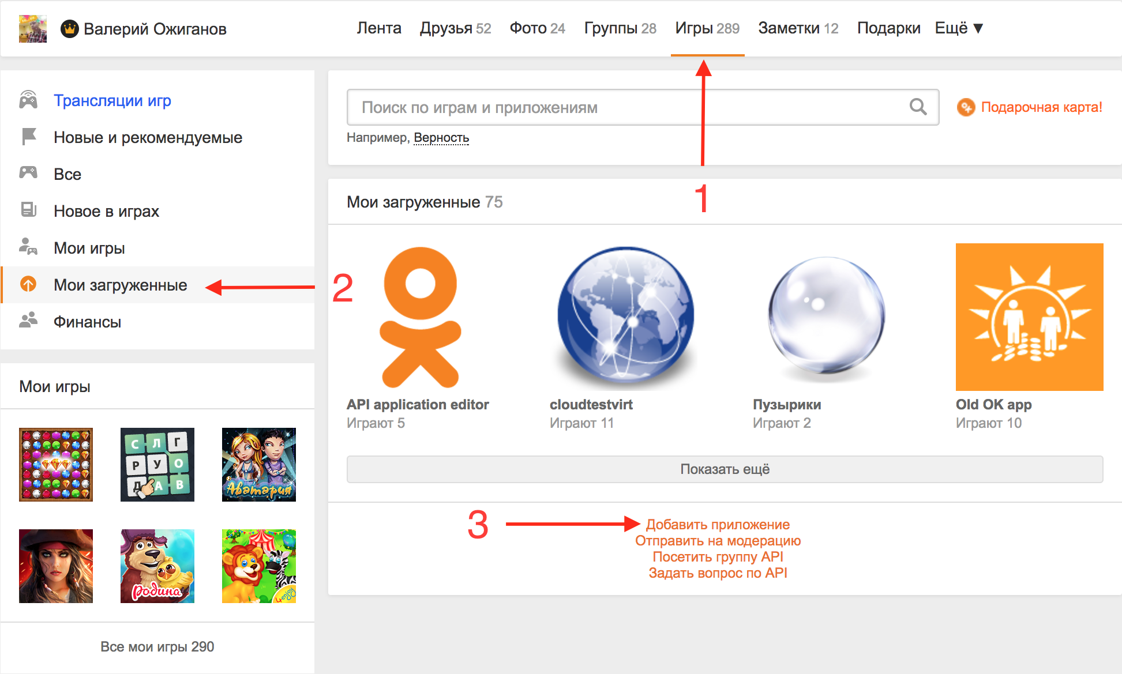
Task: Open Трансляции игр link
Action: pyautogui.click(x=112, y=100)
